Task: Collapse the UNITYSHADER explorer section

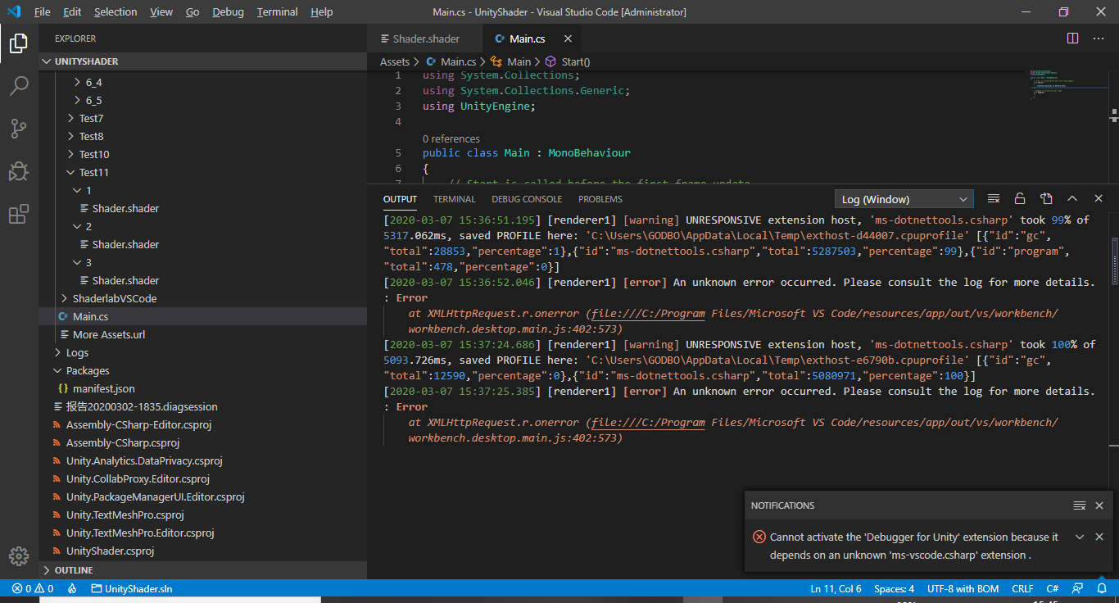Action: [x=203, y=61]
